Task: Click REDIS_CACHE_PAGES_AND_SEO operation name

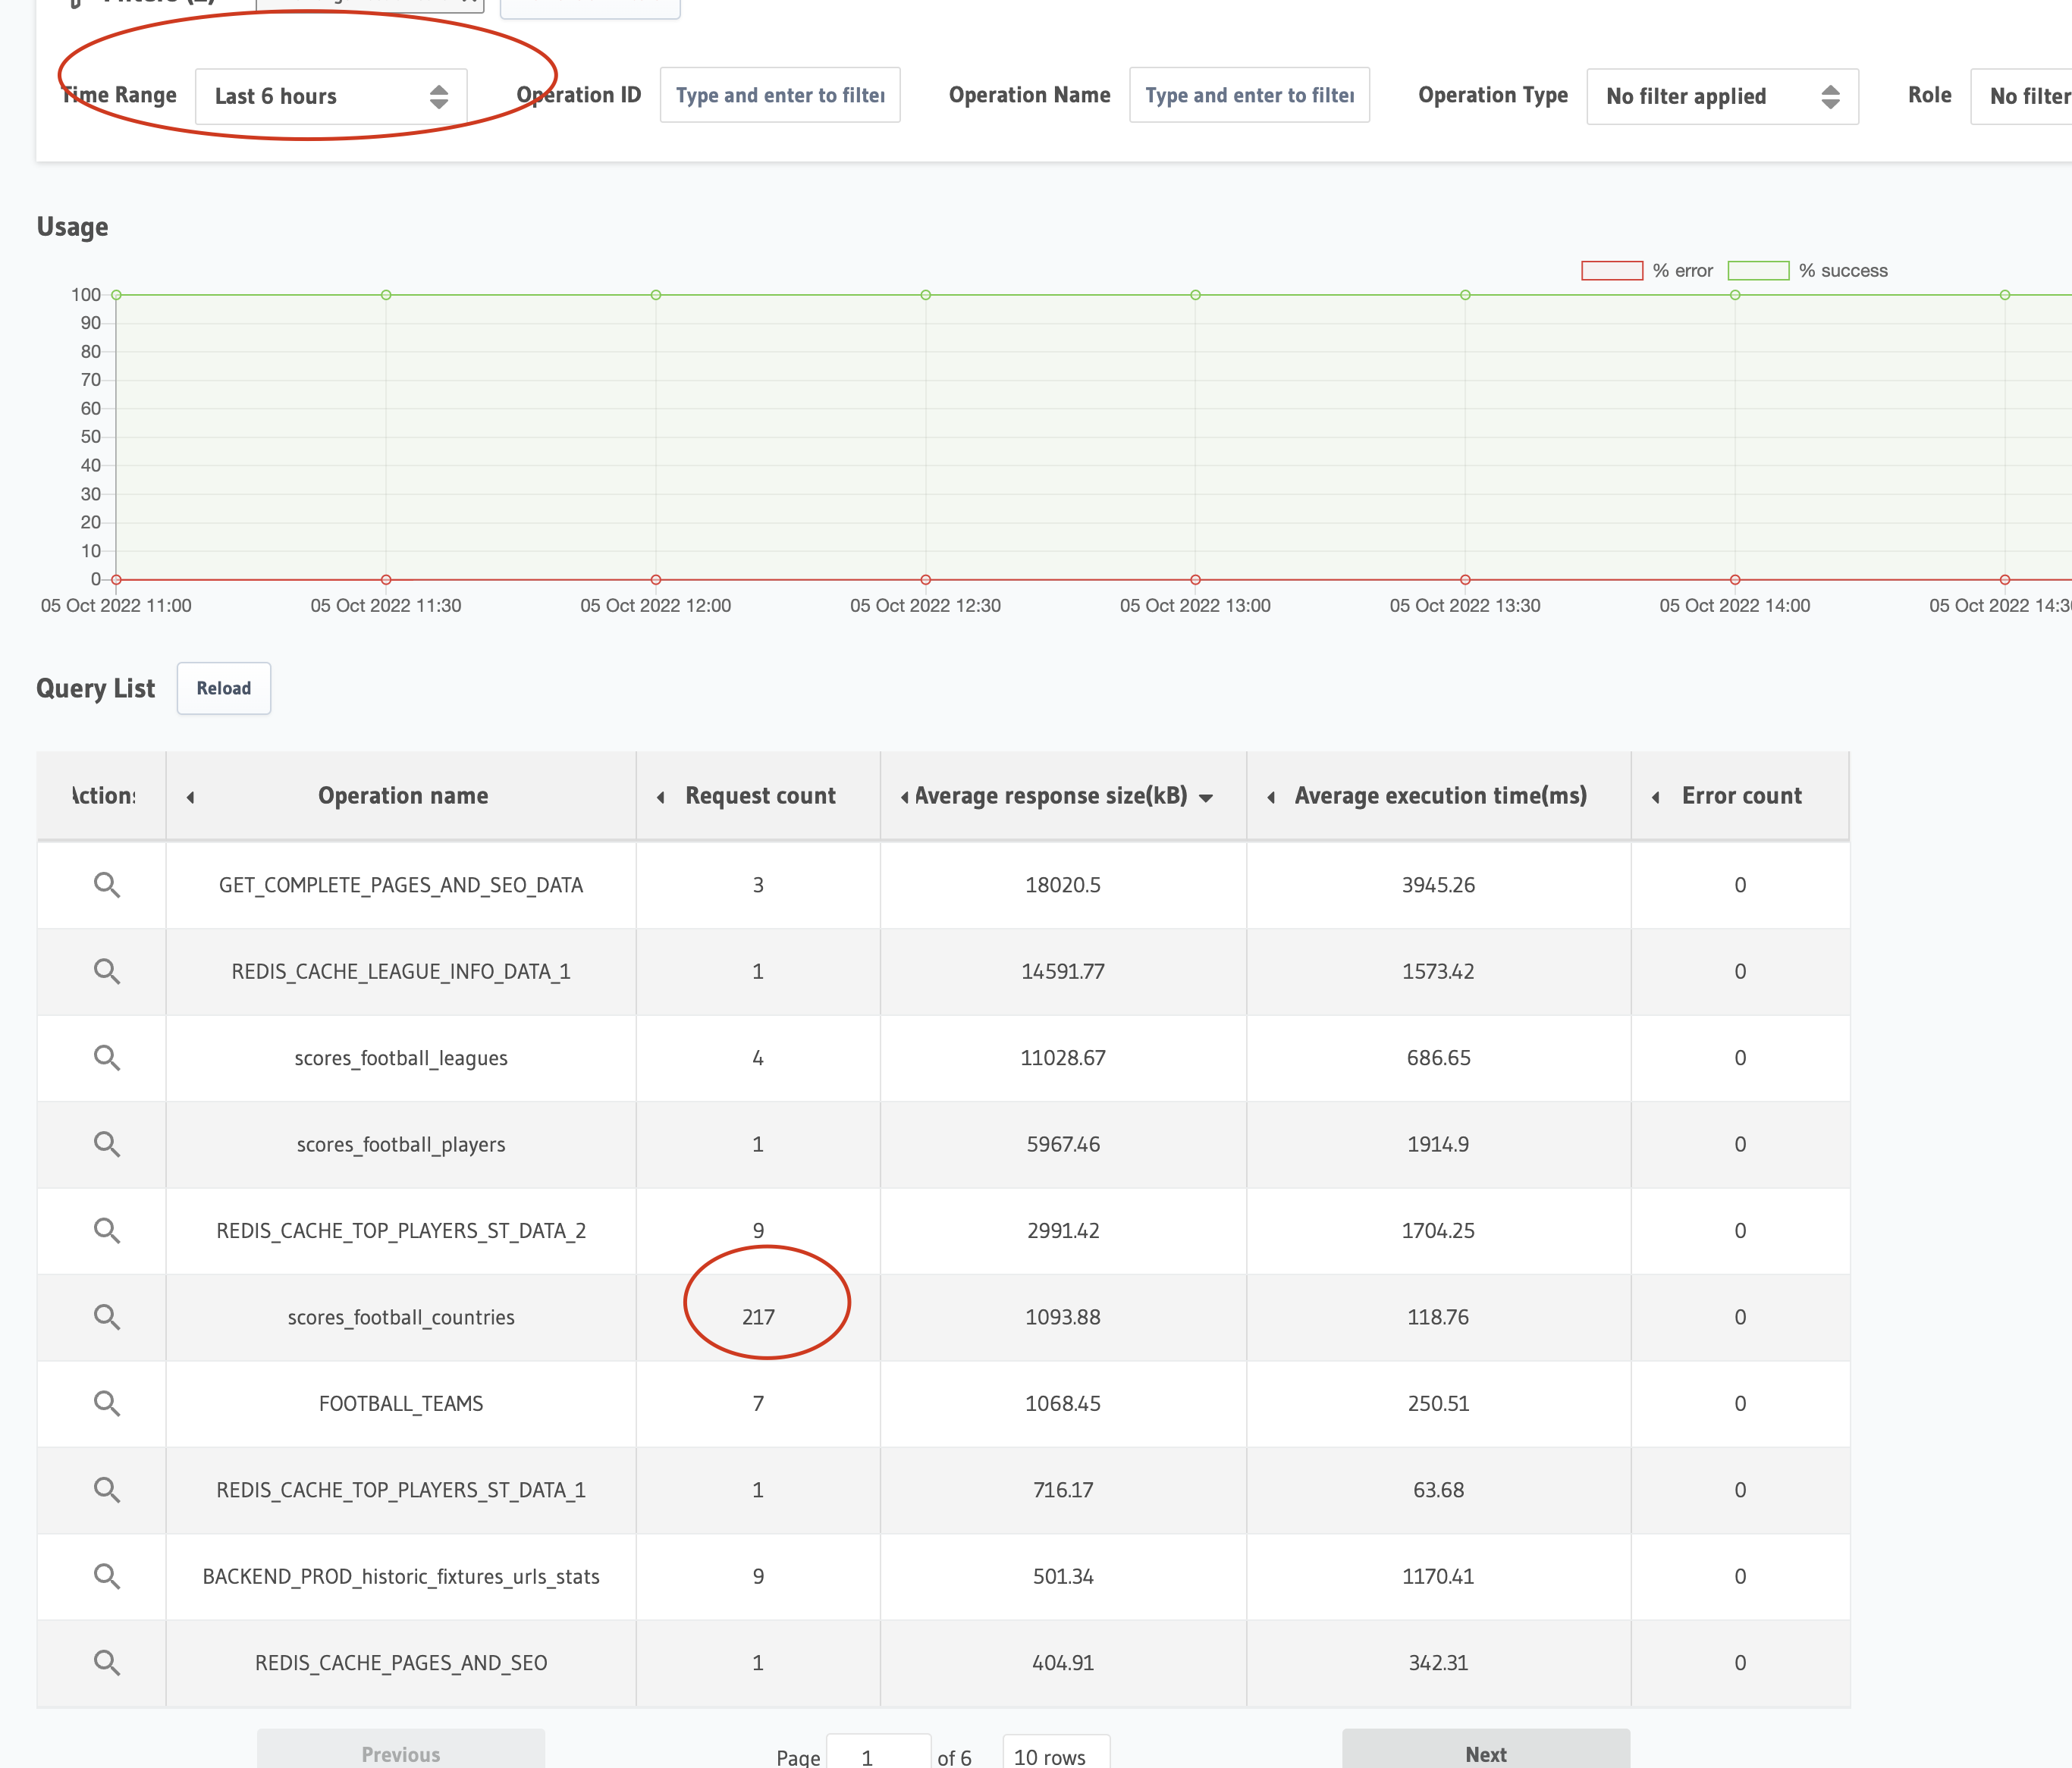Action: point(401,1662)
